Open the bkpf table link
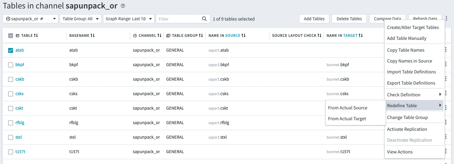This screenshot has width=454, height=164. (20, 65)
